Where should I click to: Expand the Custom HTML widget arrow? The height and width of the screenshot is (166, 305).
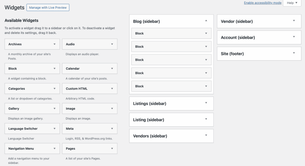pos(112,89)
